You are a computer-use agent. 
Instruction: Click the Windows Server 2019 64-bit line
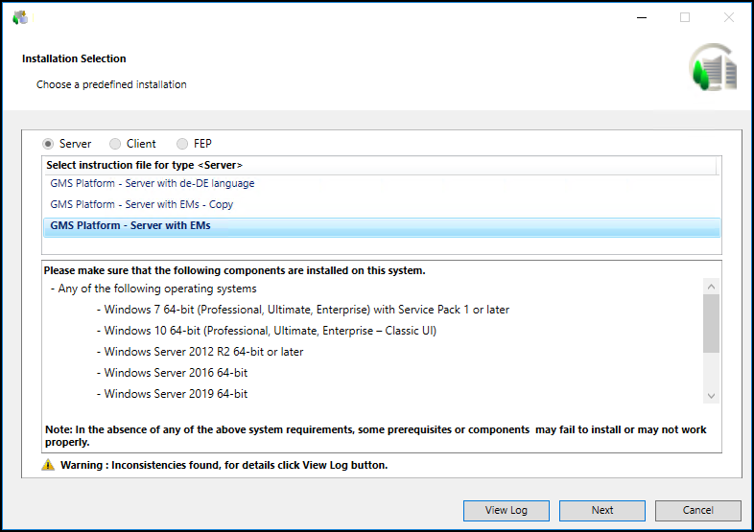(176, 394)
